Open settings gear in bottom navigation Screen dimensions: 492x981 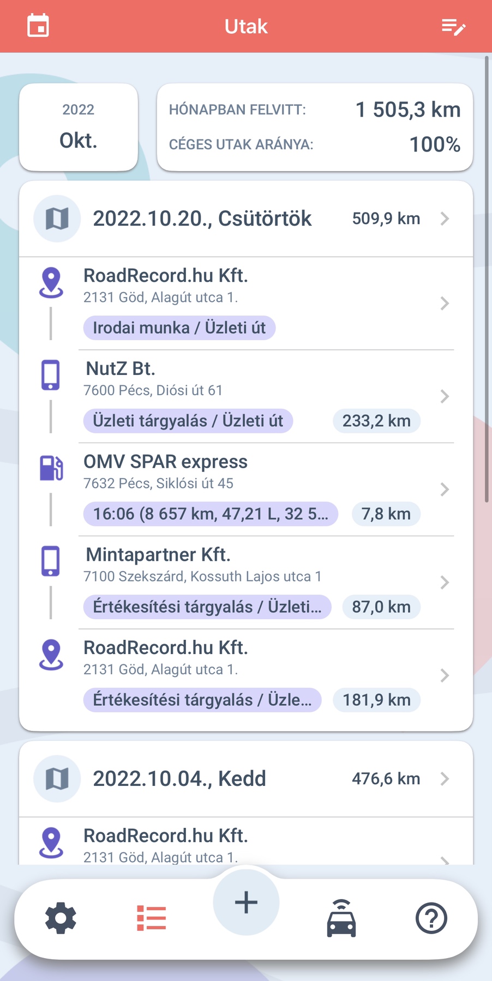click(61, 918)
